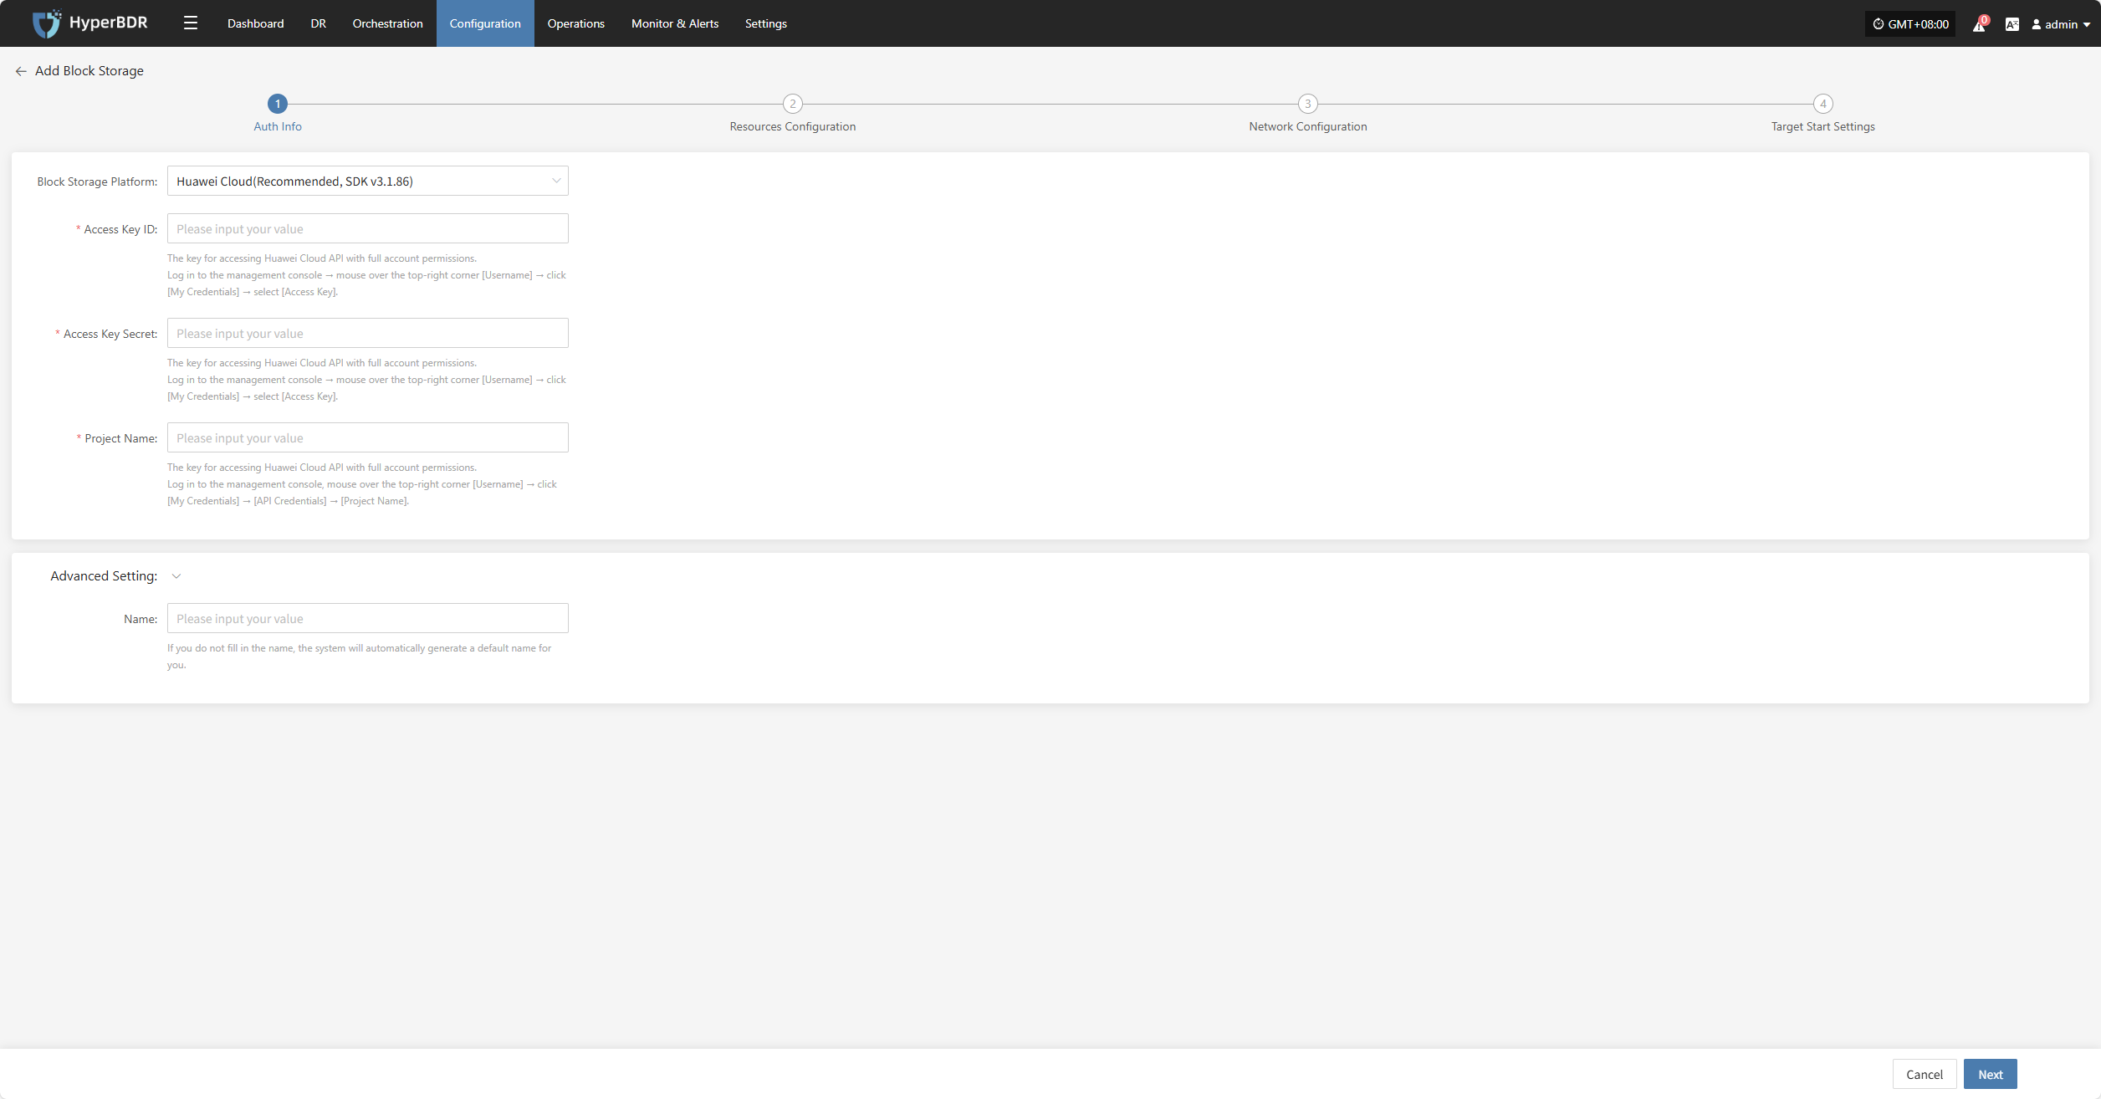
Task: Open the Settings menu
Action: click(x=765, y=23)
